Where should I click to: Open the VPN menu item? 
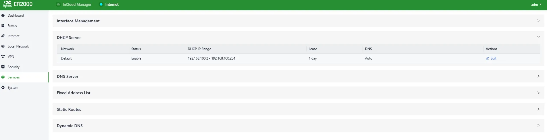point(24,57)
